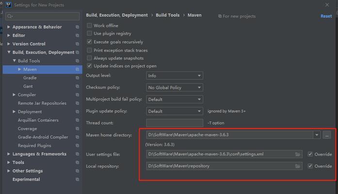The width and height of the screenshot is (338, 194).
Task: Expand the Compiler node arrow
Action: tap(14, 95)
